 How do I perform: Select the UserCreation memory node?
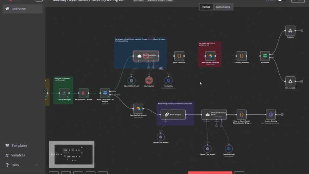149,80
